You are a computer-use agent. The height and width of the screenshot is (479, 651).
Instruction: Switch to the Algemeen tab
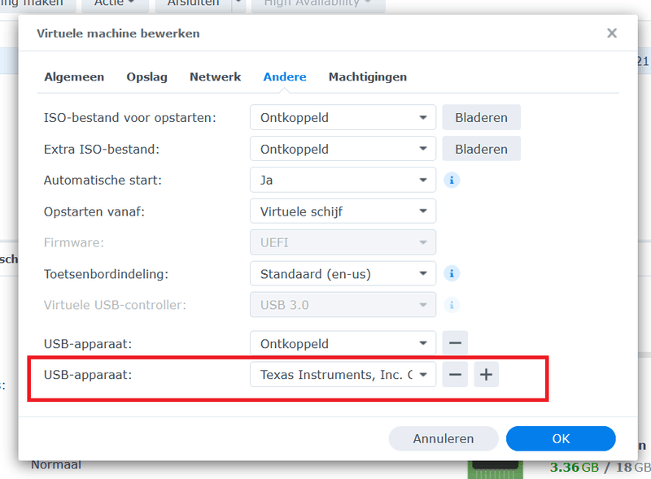[74, 76]
